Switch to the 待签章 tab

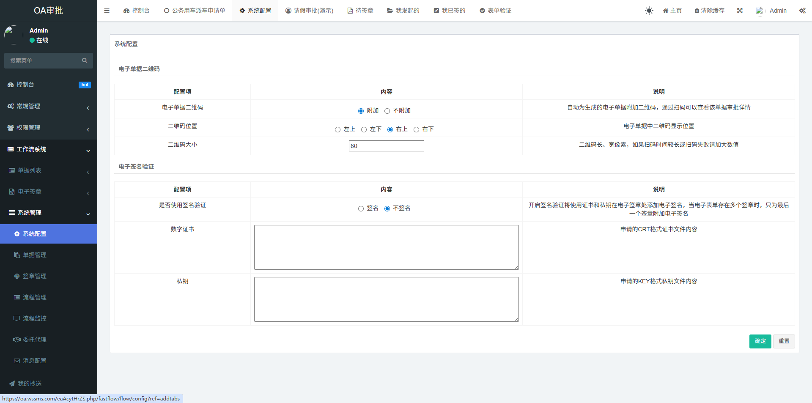pyautogui.click(x=360, y=11)
